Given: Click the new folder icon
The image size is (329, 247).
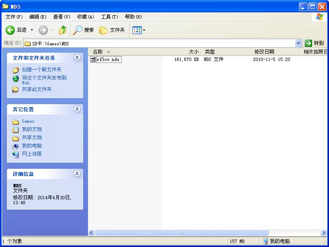Looking at the screenshot, I should (16, 70).
